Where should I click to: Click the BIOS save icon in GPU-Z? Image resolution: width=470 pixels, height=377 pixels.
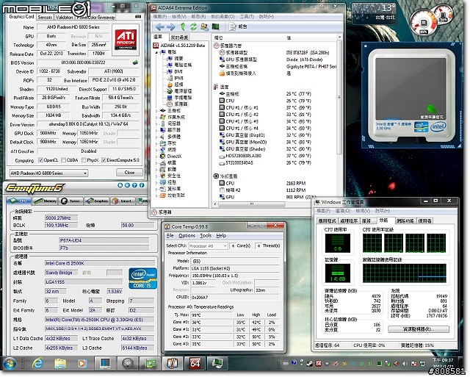tap(135, 62)
